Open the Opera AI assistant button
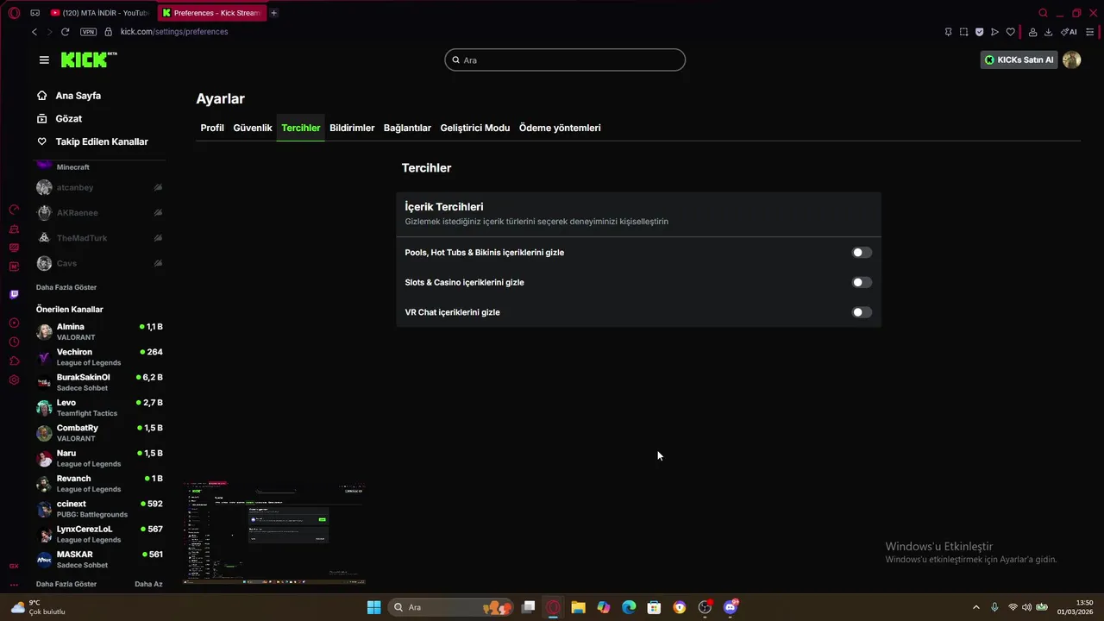 tap(1069, 32)
